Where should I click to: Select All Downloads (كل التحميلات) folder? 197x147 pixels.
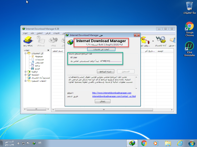(36, 53)
